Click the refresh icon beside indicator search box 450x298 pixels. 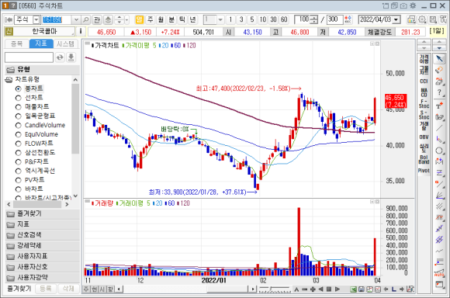pos(60,57)
